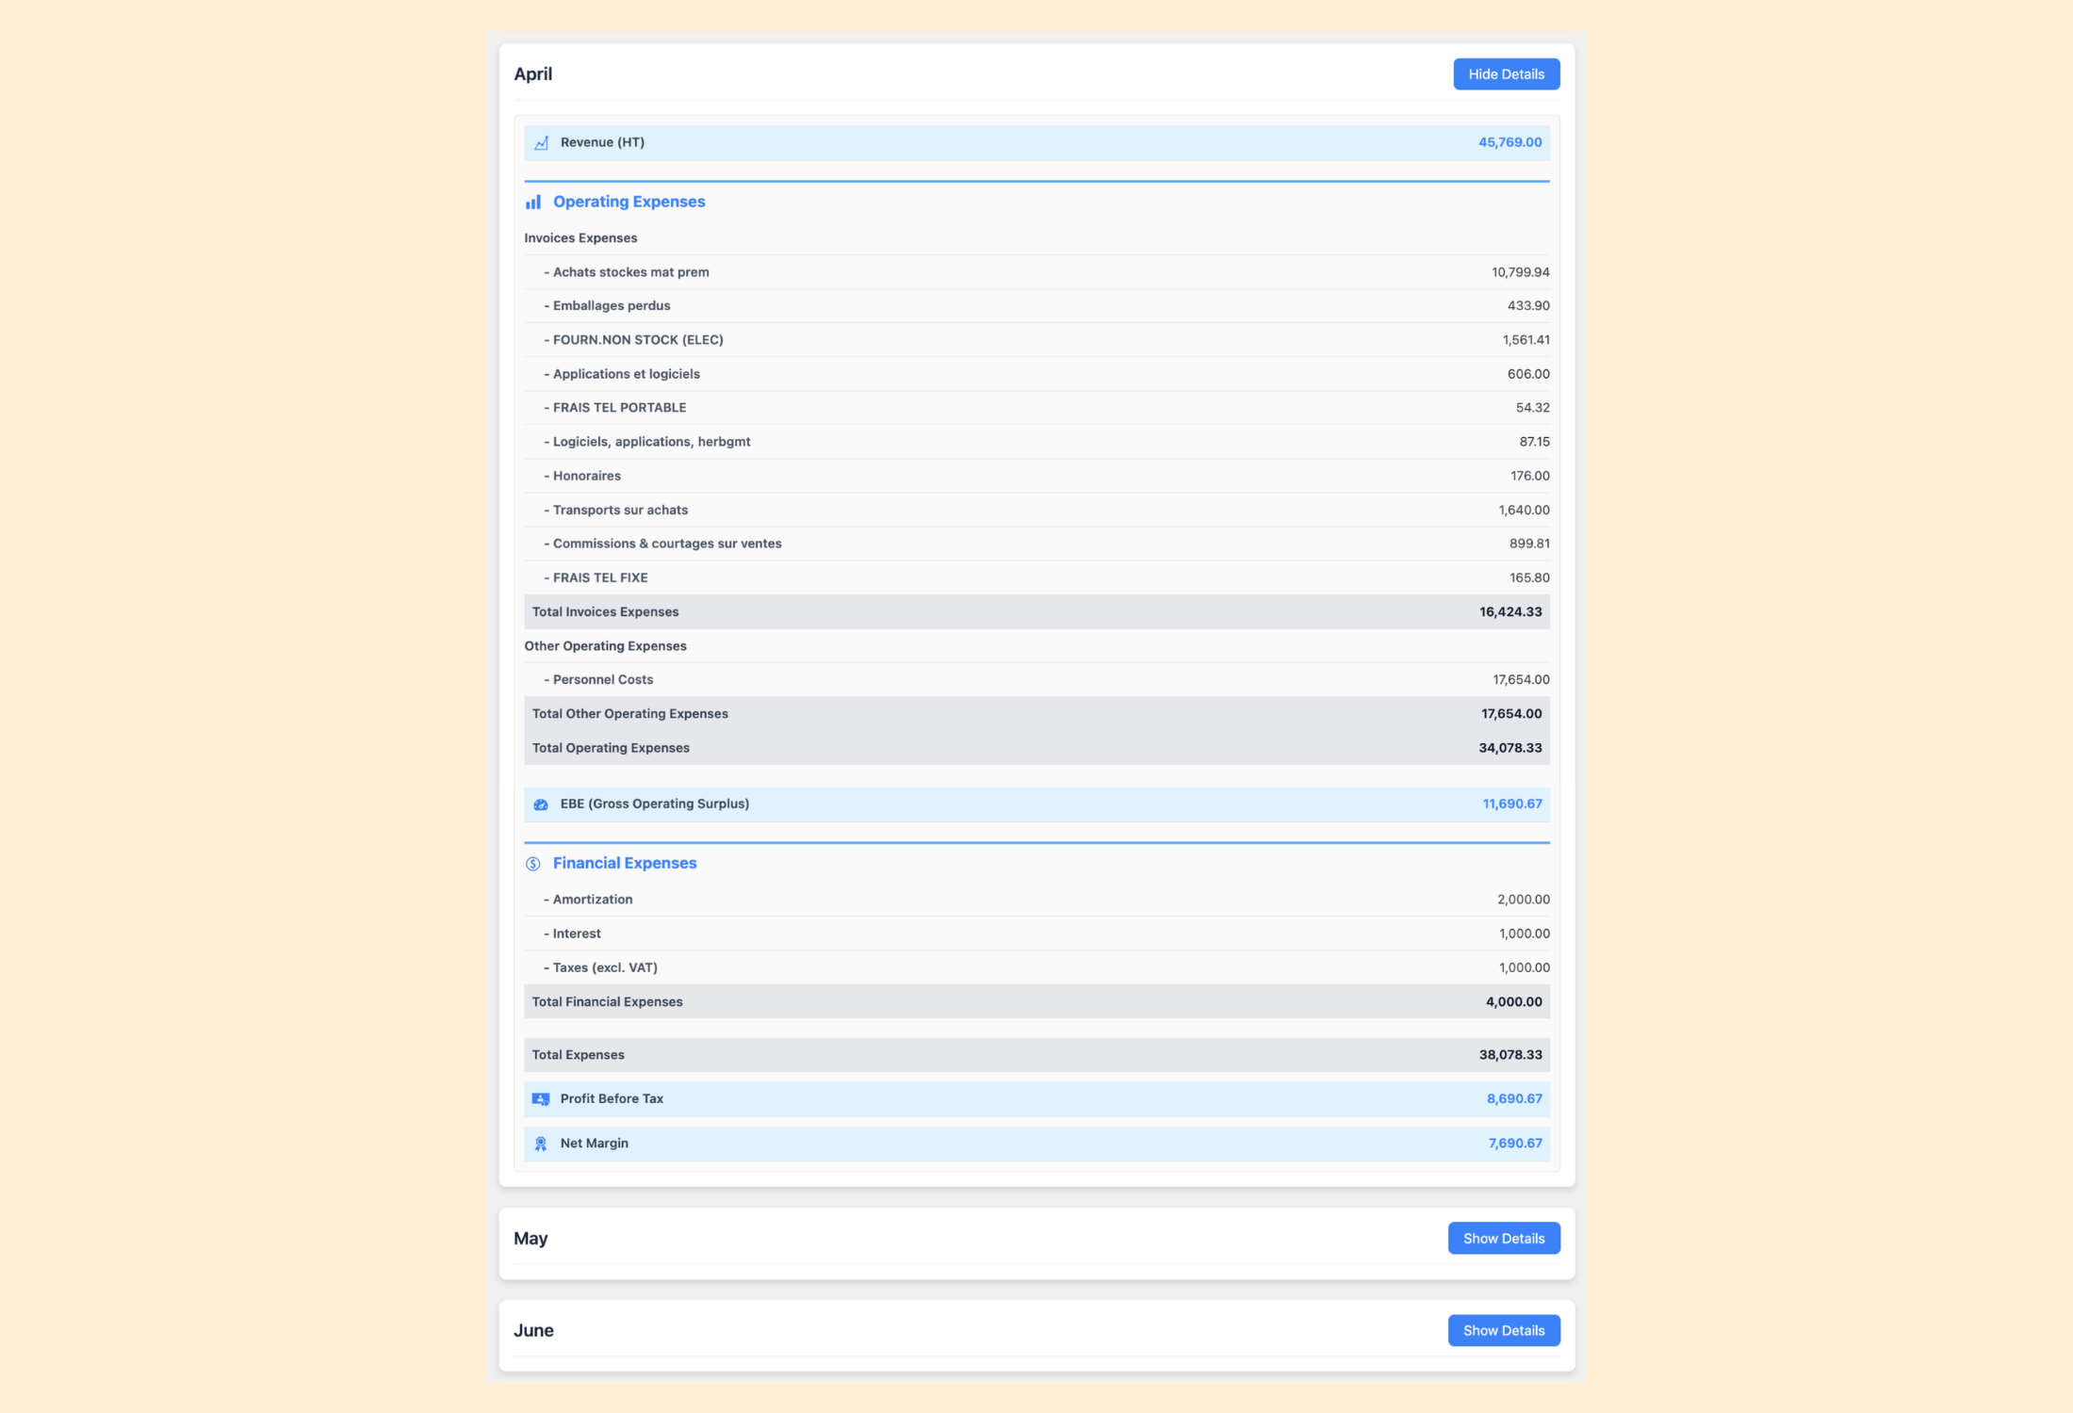Select the Transports sur achats row
This screenshot has width=2073, height=1413.
click(1036, 510)
